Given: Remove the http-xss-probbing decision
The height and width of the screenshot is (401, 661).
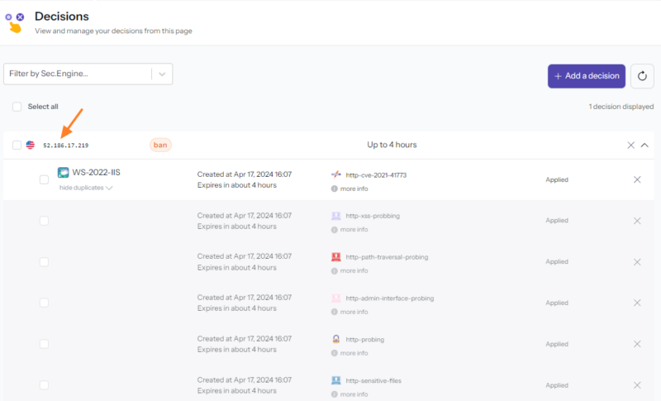Looking at the screenshot, I should pyautogui.click(x=637, y=221).
